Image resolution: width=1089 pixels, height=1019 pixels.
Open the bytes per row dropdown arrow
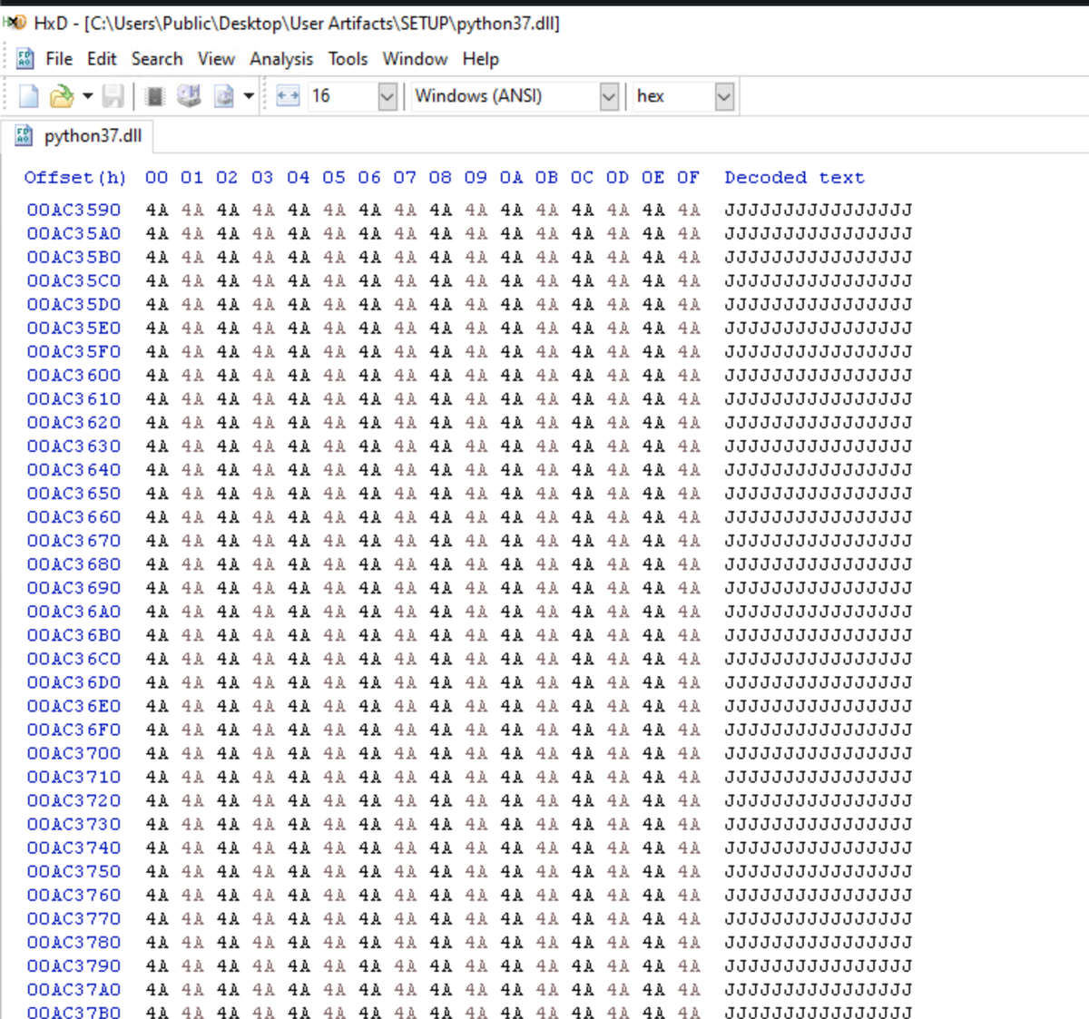pyautogui.click(x=388, y=96)
